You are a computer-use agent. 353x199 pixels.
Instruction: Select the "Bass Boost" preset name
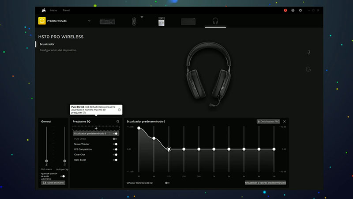(80, 160)
